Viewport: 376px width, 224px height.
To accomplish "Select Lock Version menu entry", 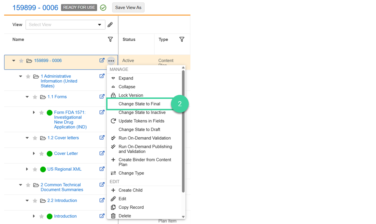I will (131, 95).
